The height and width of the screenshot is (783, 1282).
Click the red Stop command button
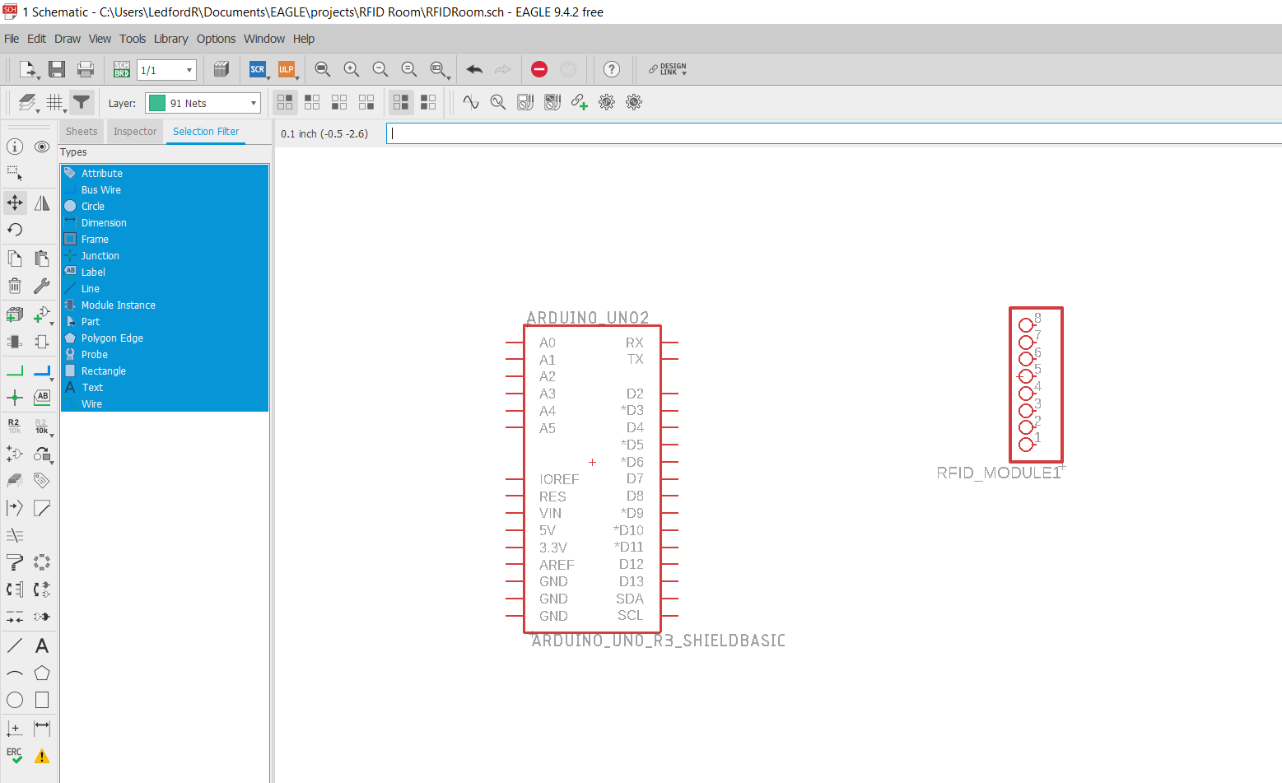pos(539,69)
